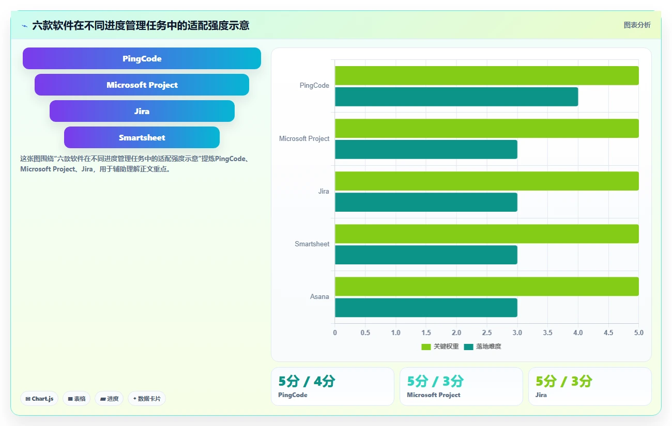Click the 5.0 x-axis tick label
672x426 pixels.
tap(638, 333)
